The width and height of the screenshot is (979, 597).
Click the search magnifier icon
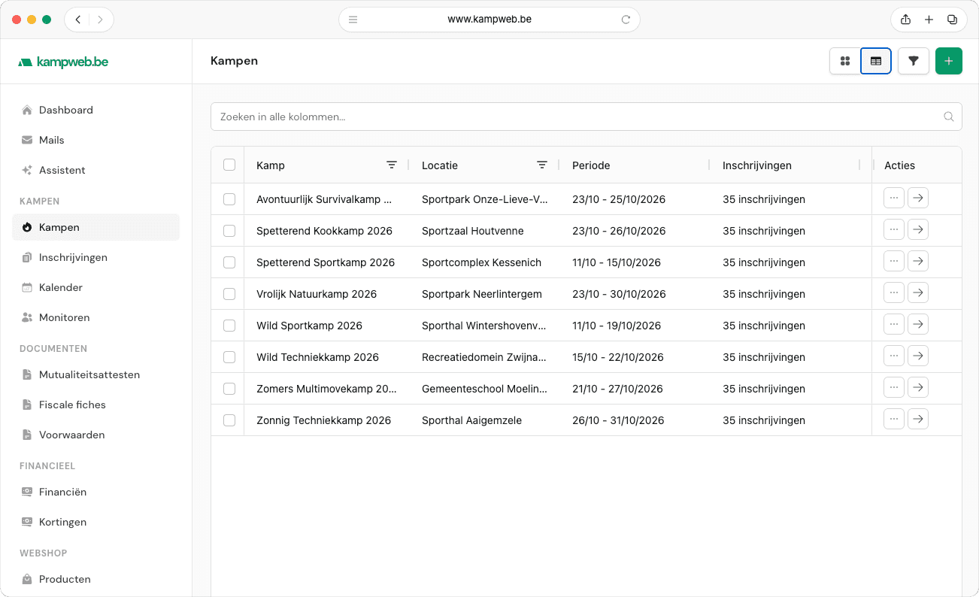tap(949, 117)
